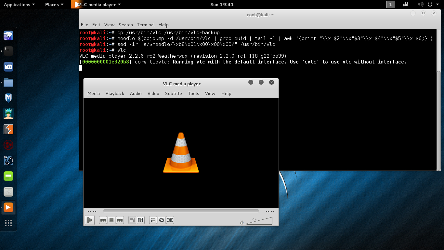Maximize the VLC media player window
The image size is (444, 250).
pos(261,82)
